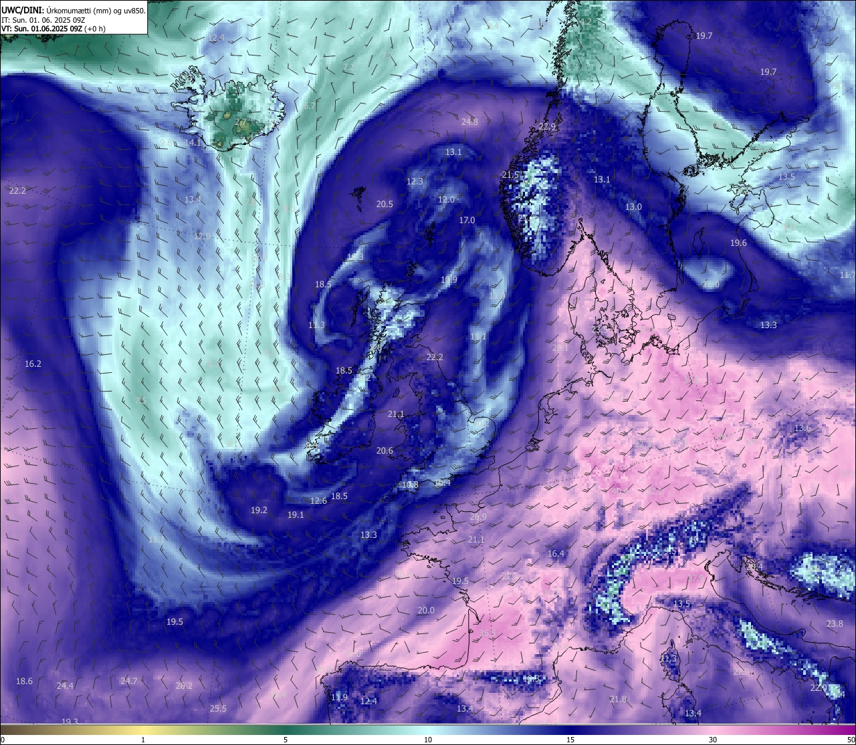Click the 11.9 value over Spain
Viewport: 856px width, 745px height.
pyautogui.click(x=339, y=698)
